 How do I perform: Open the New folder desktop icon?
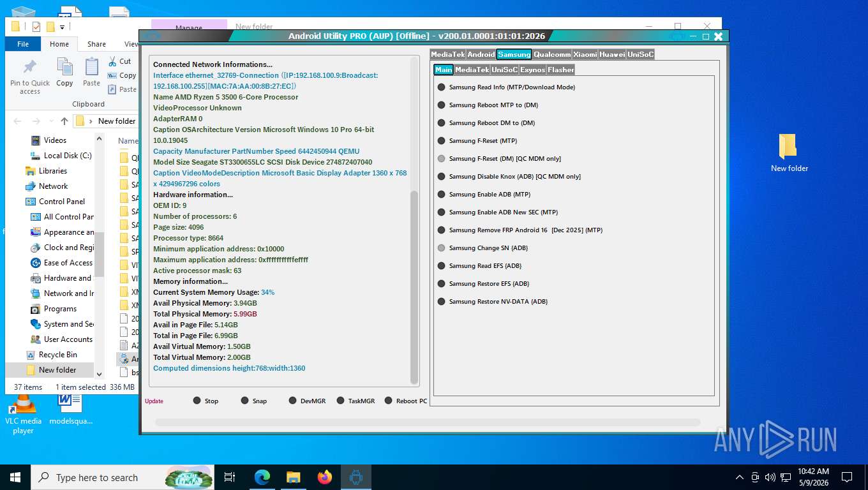pos(789,153)
